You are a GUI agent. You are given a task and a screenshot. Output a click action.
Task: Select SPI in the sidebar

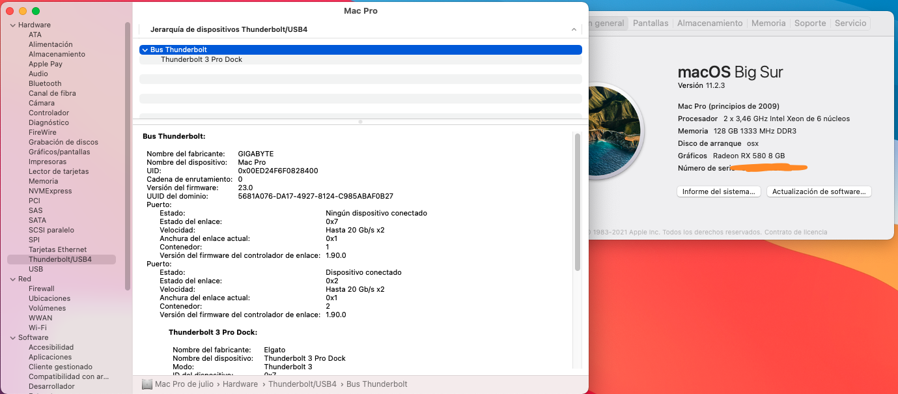34,240
